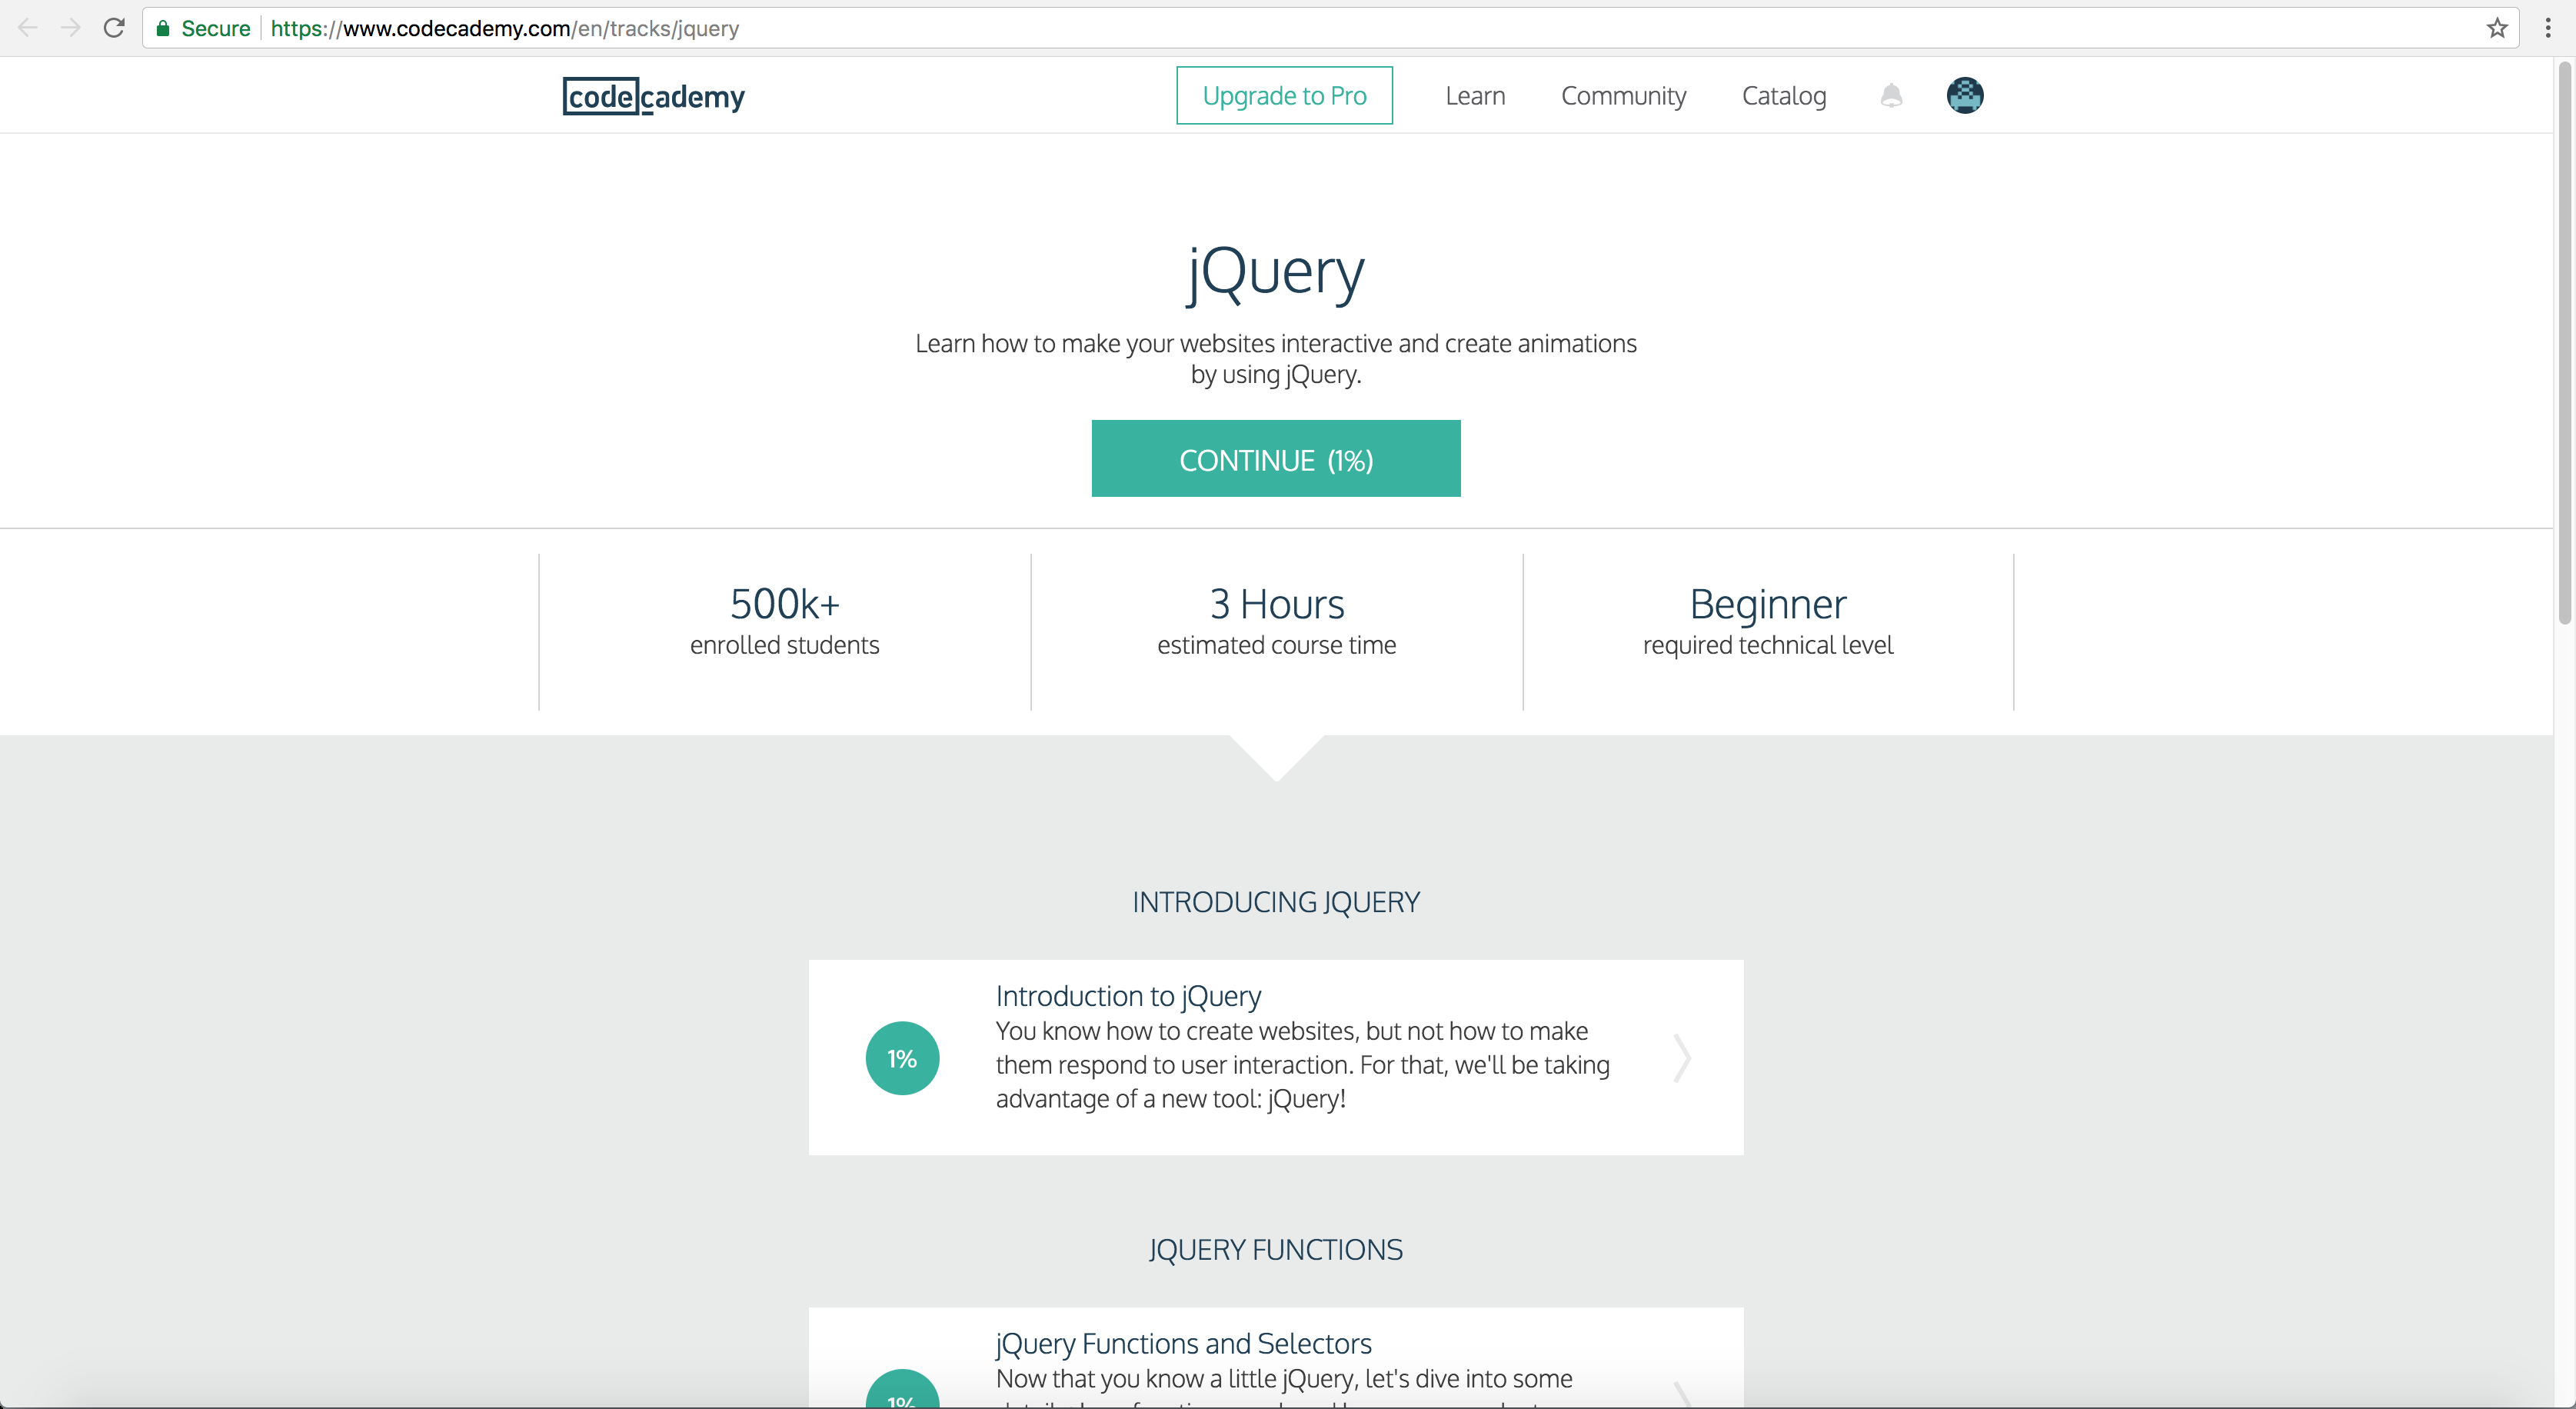
Task: Open Introduction to jQuery lesson title
Action: [x=1128, y=996]
